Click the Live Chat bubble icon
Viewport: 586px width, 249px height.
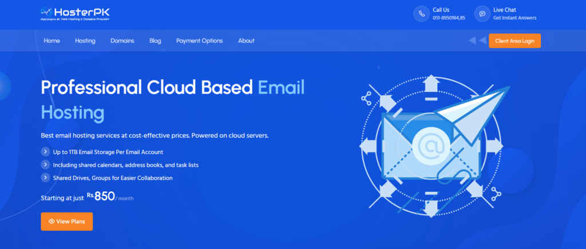[482, 14]
